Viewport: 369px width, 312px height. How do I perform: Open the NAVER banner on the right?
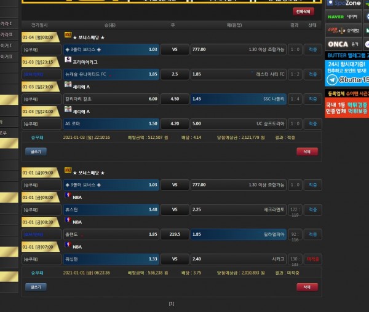(336, 17)
